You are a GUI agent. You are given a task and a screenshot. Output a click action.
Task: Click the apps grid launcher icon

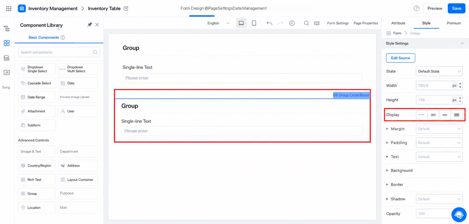[9, 8]
